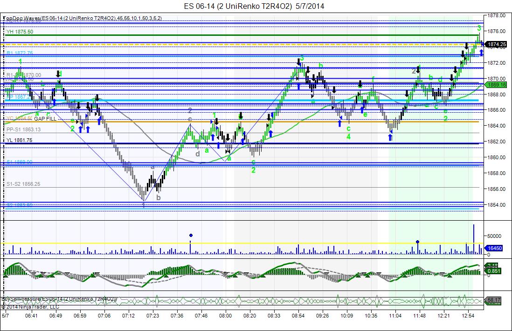The width and height of the screenshot is (512, 331).
Task: Select the 08:33 time axis label
Action: coord(274,316)
